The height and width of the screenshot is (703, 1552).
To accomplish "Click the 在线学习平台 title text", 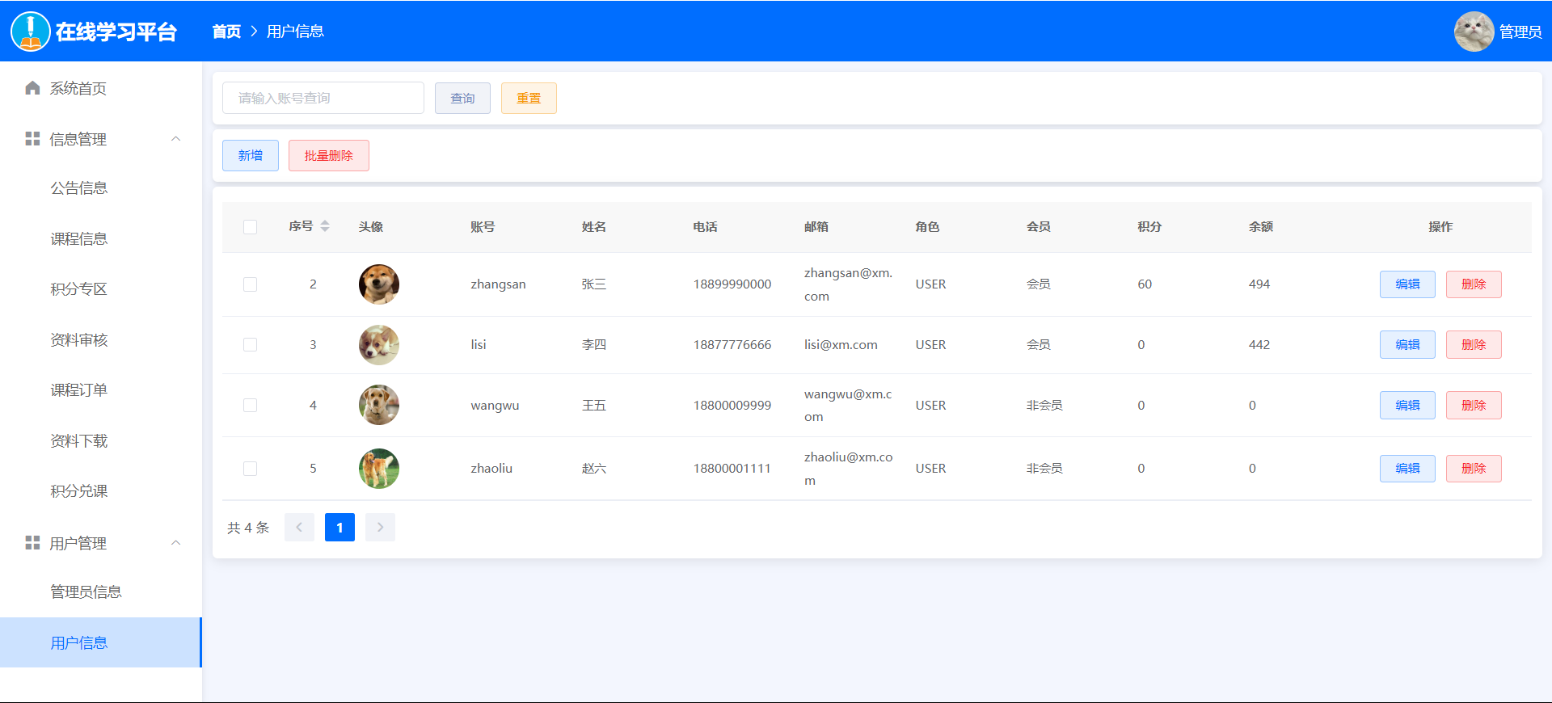I will (x=116, y=32).
